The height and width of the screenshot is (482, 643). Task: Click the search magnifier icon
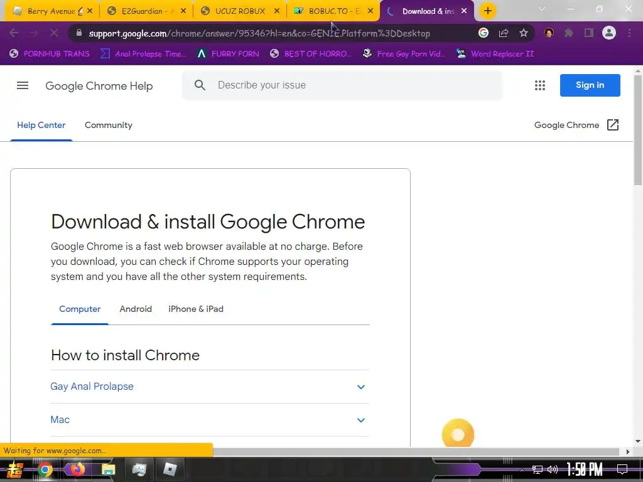coord(200,85)
